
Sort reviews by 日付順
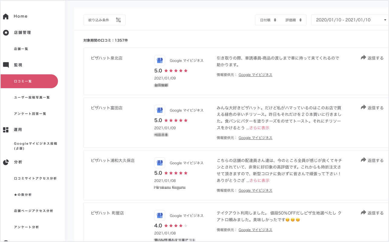tap(268, 20)
